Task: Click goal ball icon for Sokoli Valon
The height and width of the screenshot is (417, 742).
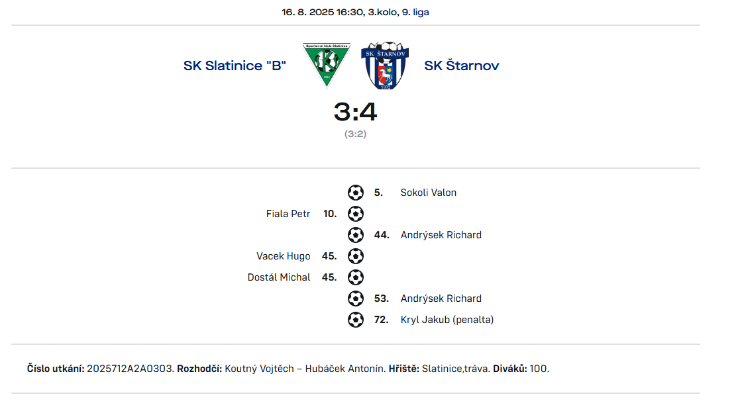Action: [x=355, y=193]
